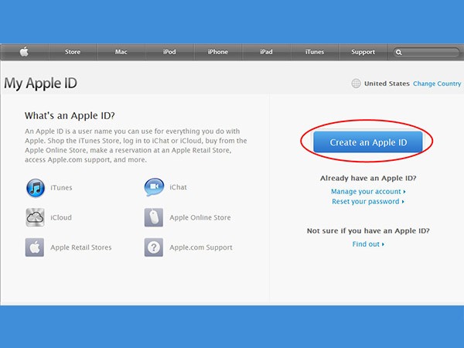Follow the Manage your account link
The image size is (464, 348).
point(367,191)
